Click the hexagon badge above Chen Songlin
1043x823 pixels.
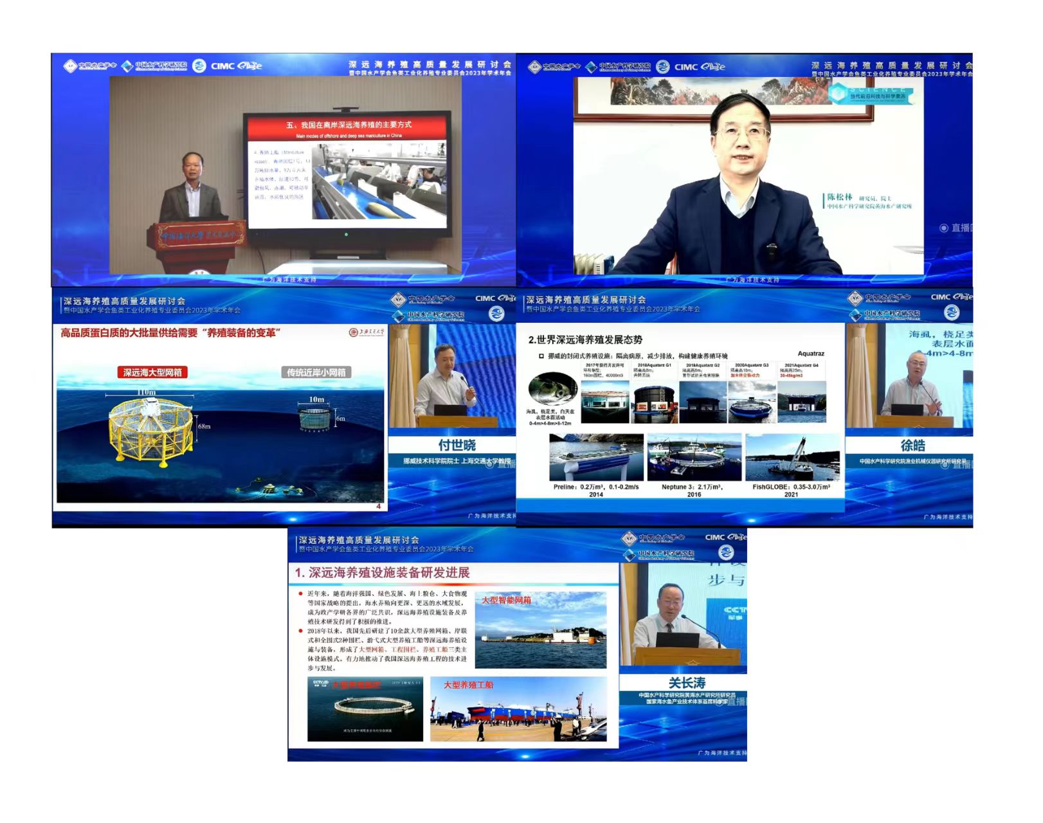pyautogui.click(x=837, y=94)
